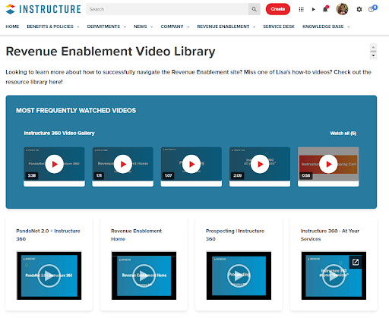Play the 1:07 gallery video
The width and height of the screenshot is (389, 318).
tap(191, 164)
